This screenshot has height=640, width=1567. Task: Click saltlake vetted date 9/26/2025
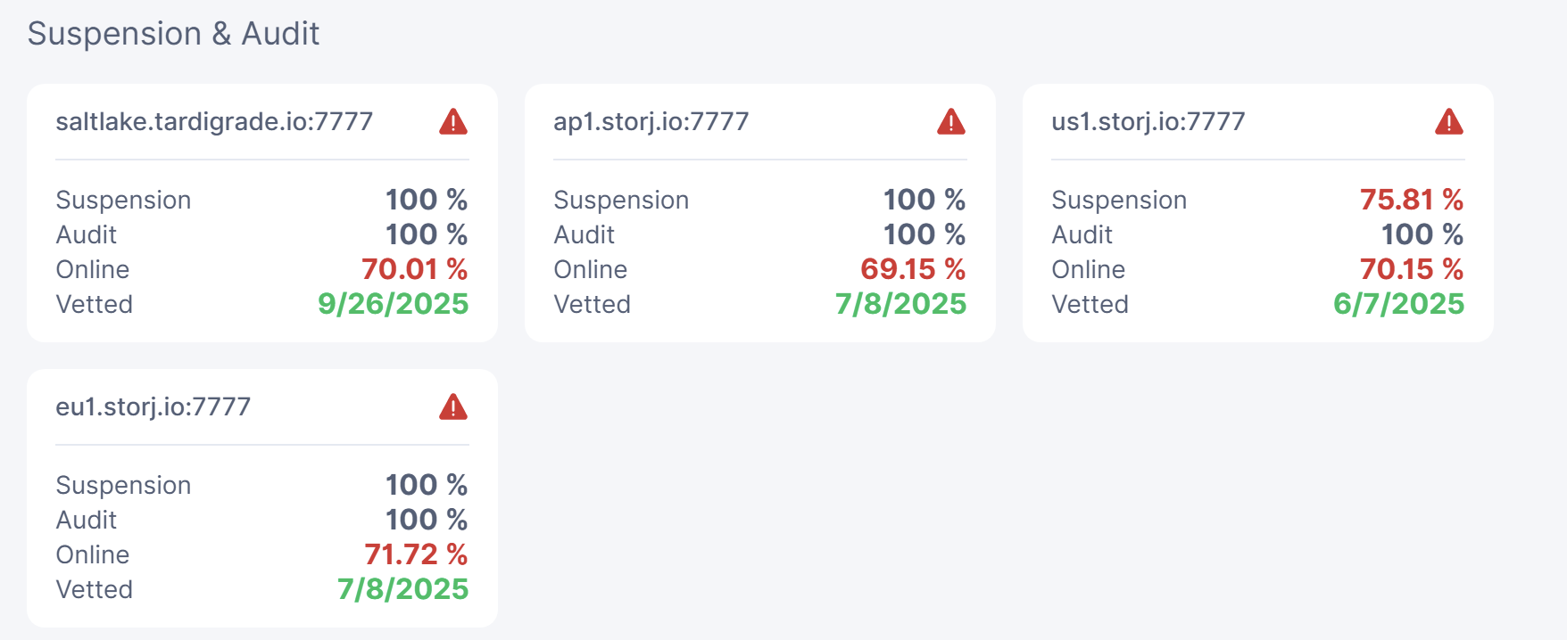tap(393, 304)
